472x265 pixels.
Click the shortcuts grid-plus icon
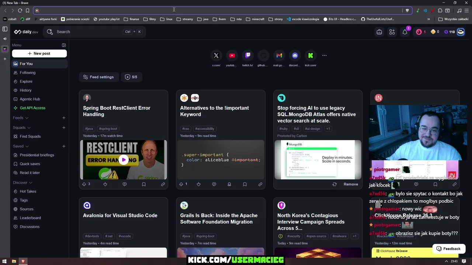tap(392, 32)
